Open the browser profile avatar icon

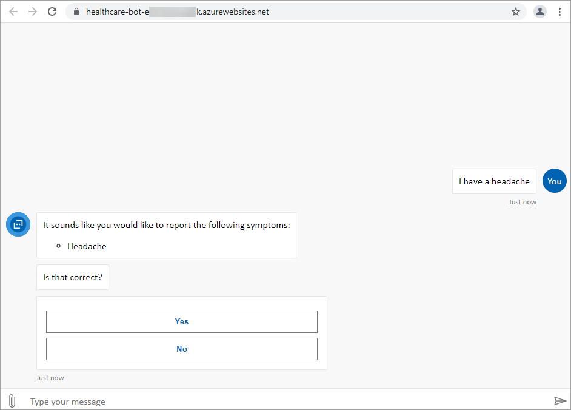coord(540,11)
